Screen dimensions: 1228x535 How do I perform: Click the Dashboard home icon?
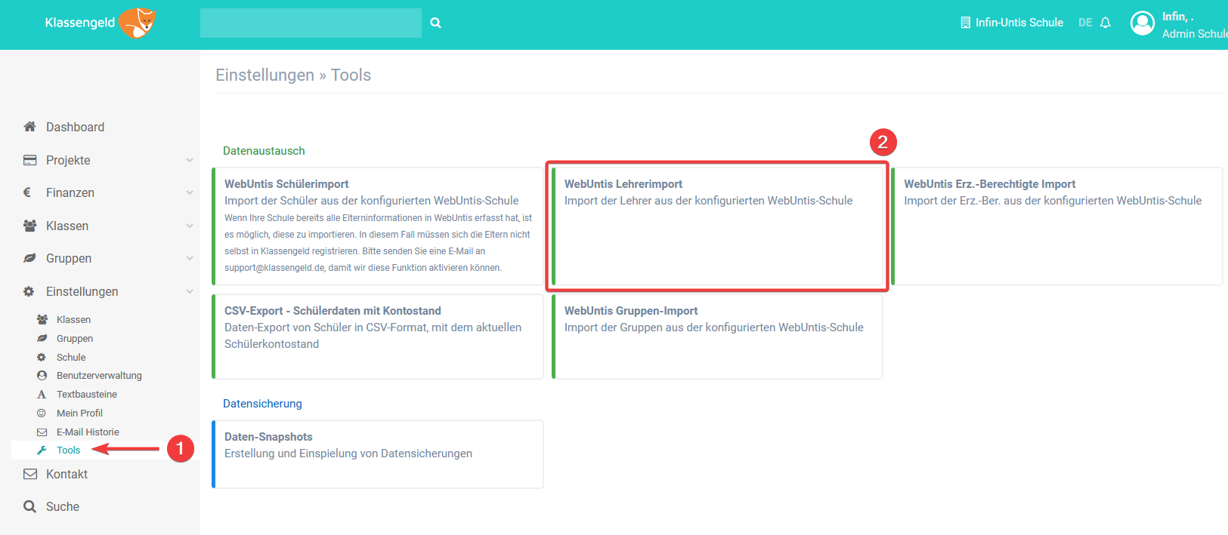click(x=30, y=127)
